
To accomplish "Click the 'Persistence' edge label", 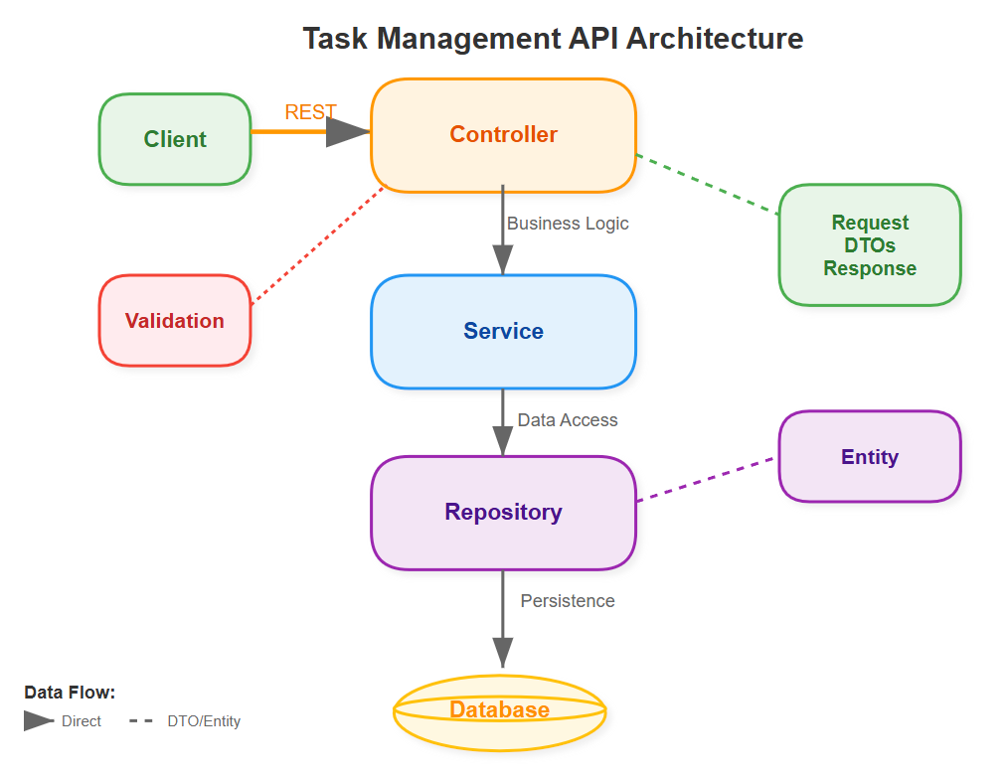I will pyautogui.click(x=568, y=601).
